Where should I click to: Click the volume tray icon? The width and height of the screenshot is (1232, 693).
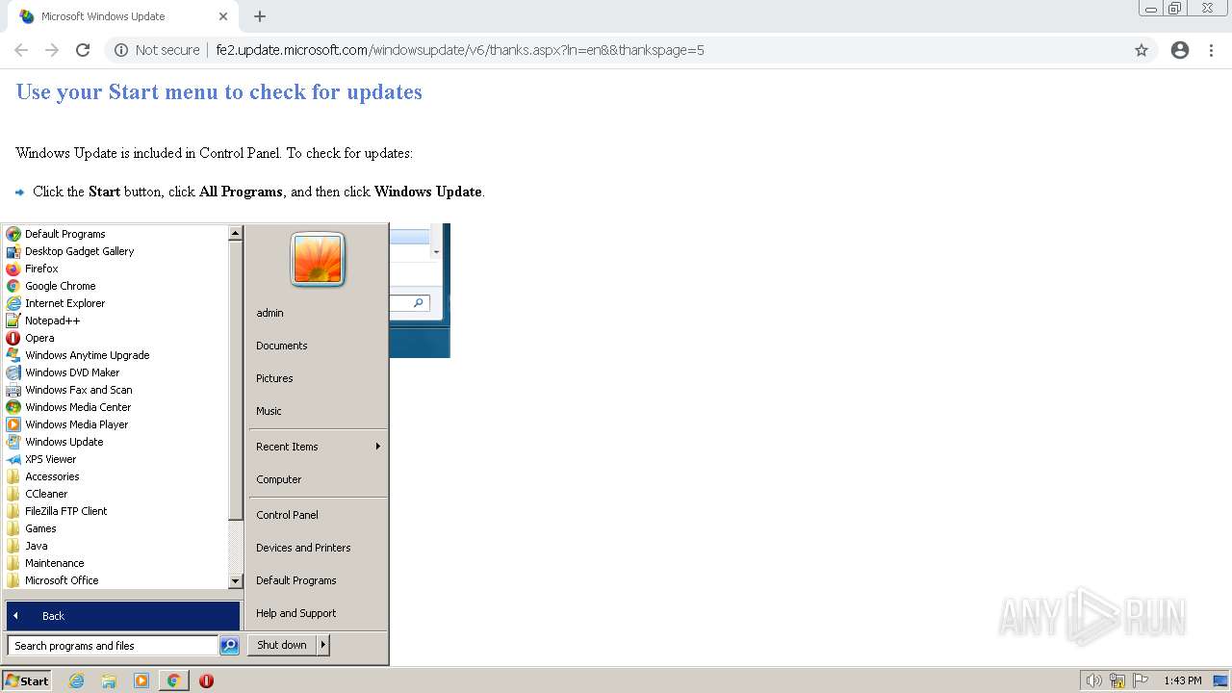pyautogui.click(x=1093, y=680)
